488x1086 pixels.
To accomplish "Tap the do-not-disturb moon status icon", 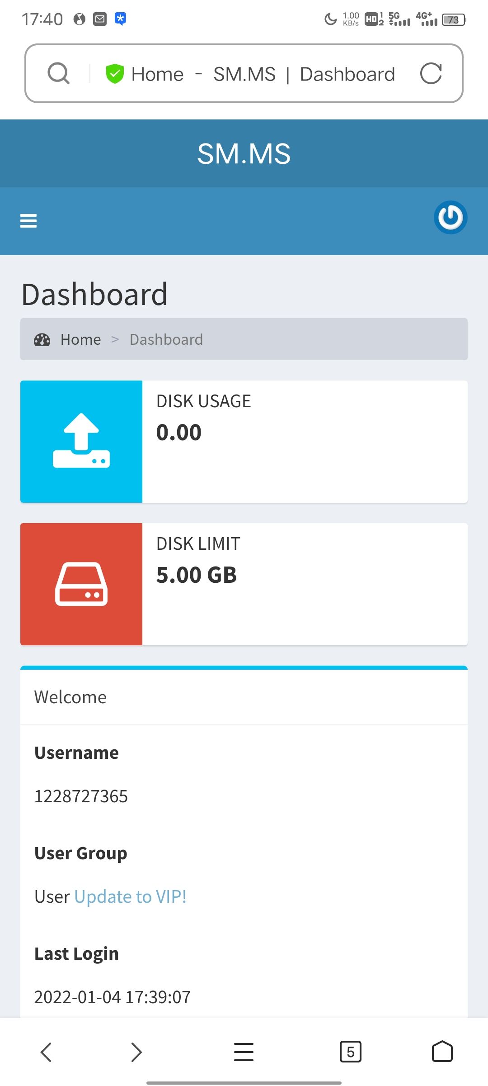I will [331, 19].
